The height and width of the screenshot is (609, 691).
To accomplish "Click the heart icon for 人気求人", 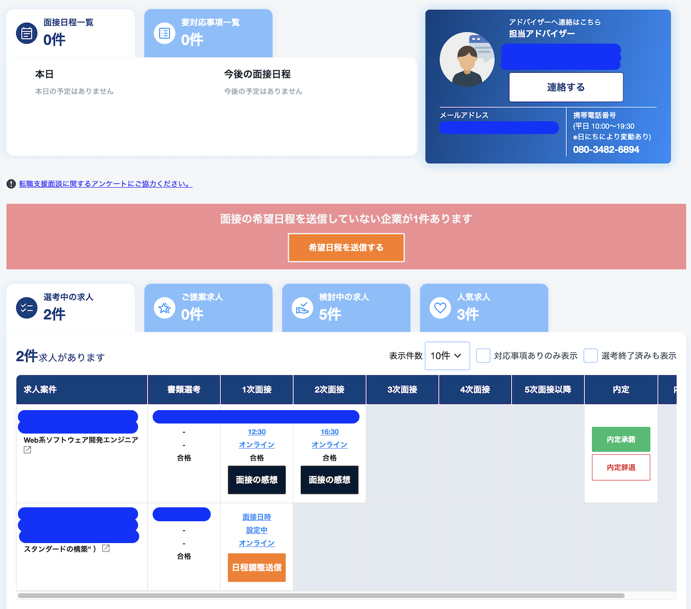I will 441,308.
